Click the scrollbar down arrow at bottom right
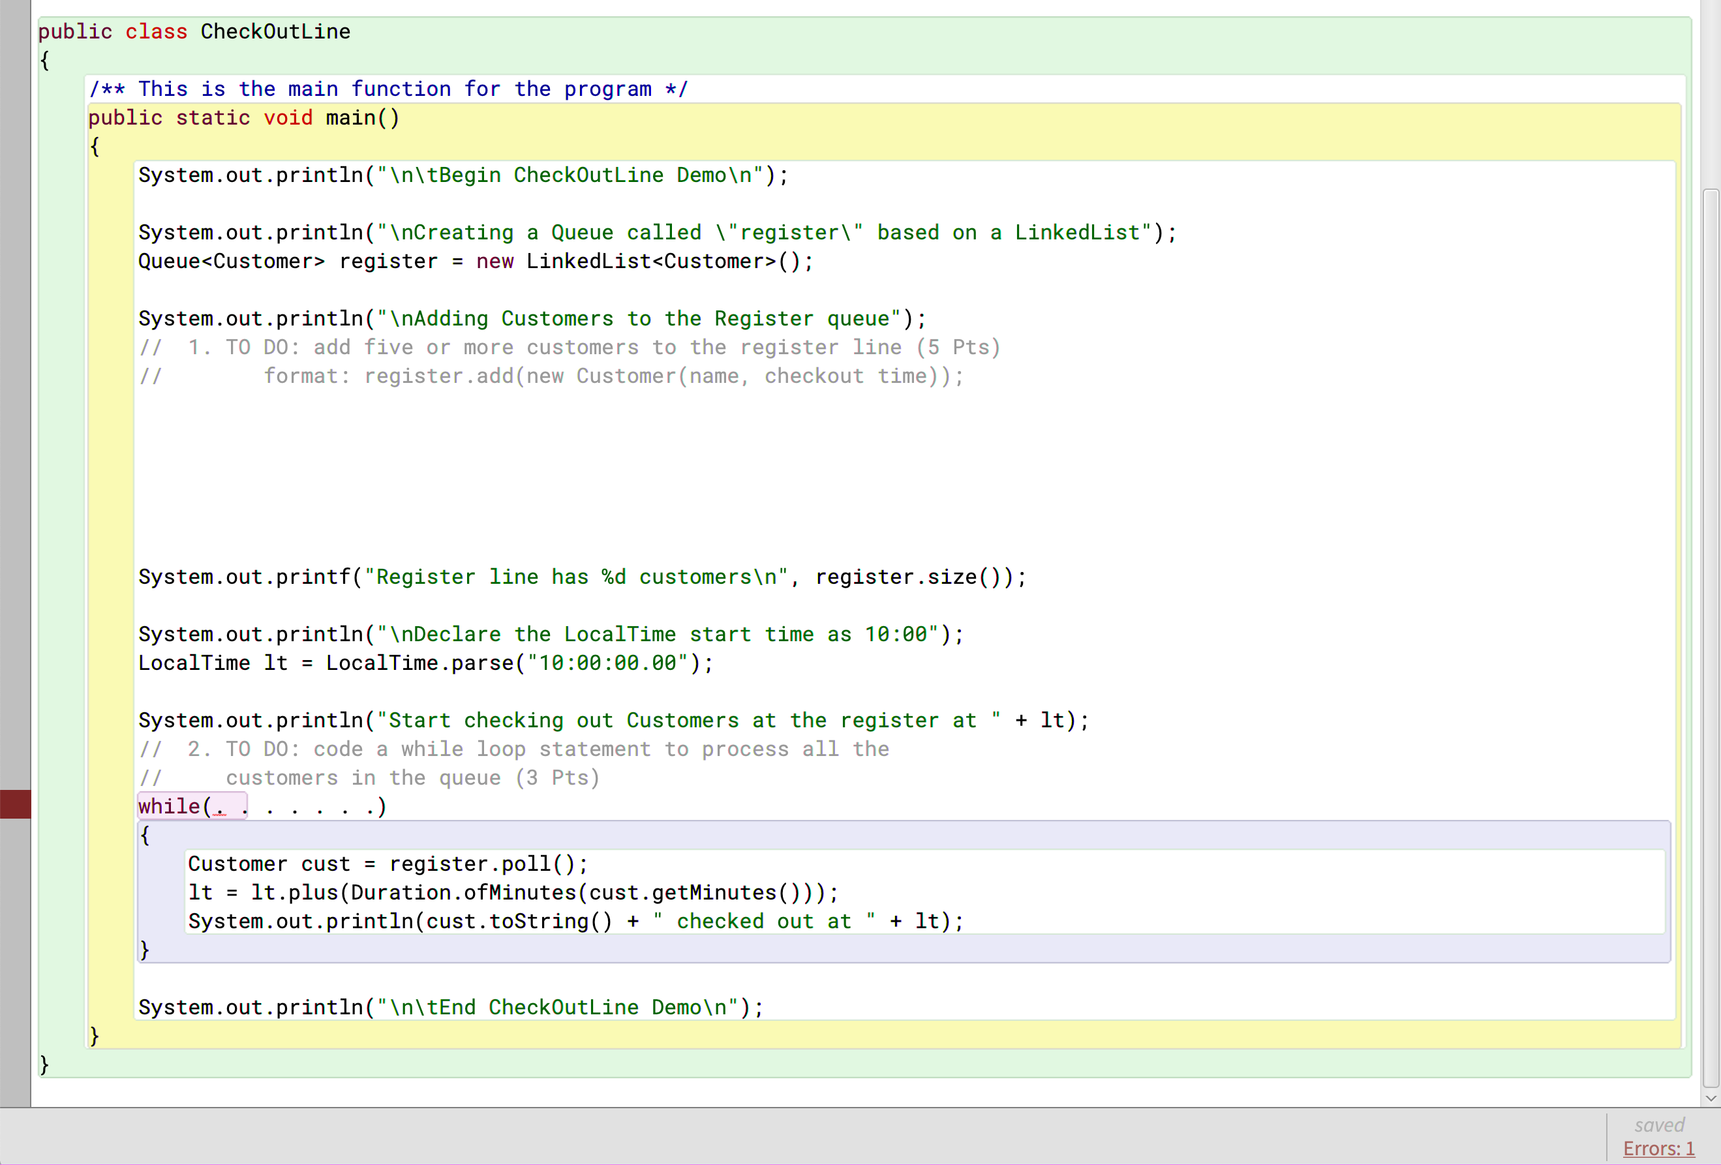 (1711, 1099)
